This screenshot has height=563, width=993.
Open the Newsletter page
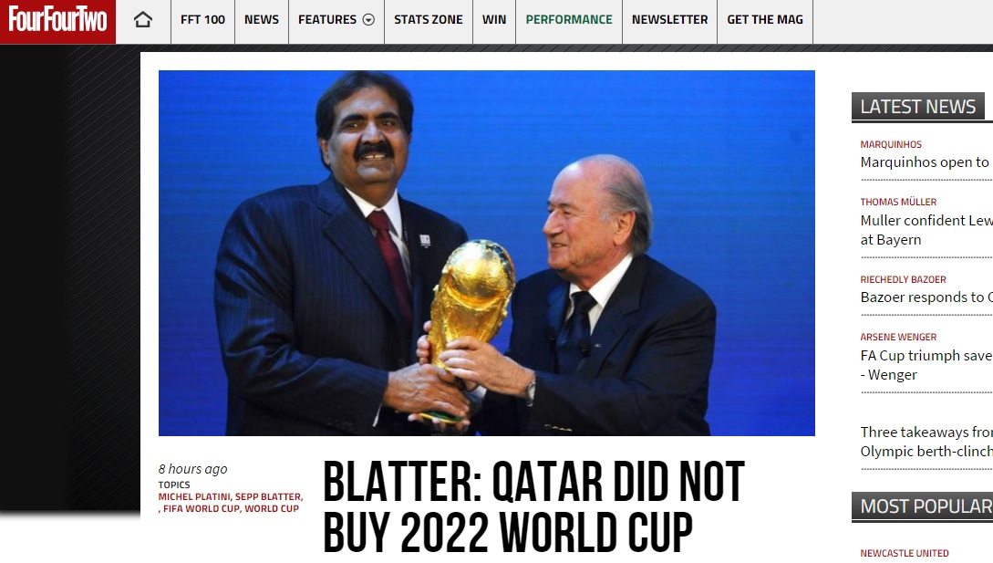[x=669, y=20]
